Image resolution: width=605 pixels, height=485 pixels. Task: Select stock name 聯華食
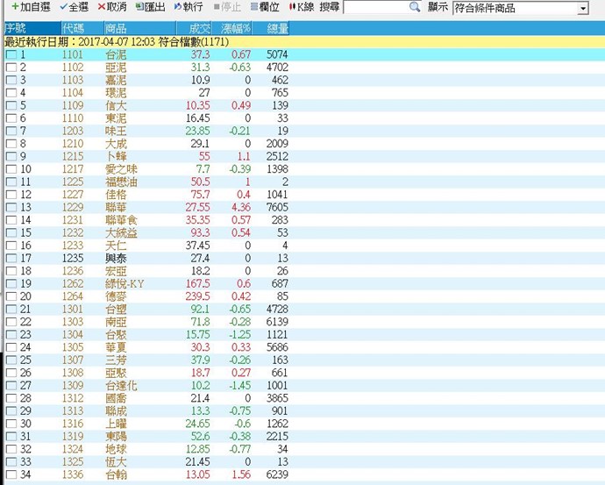pyautogui.click(x=121, y=220)
